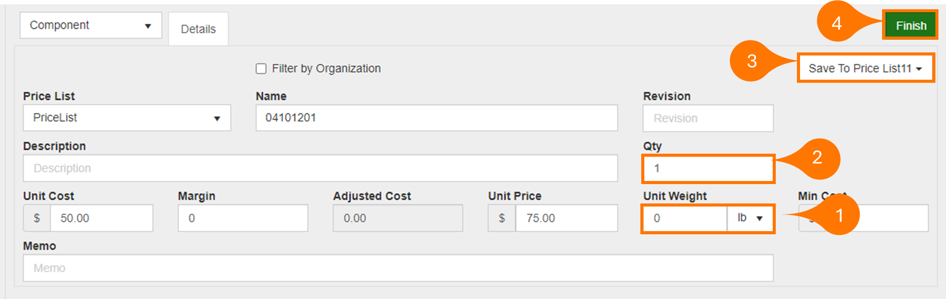This screenshot has width=946, height=299.
Task: Click the dollar sign beside Unit Cost
Action: 37,218
